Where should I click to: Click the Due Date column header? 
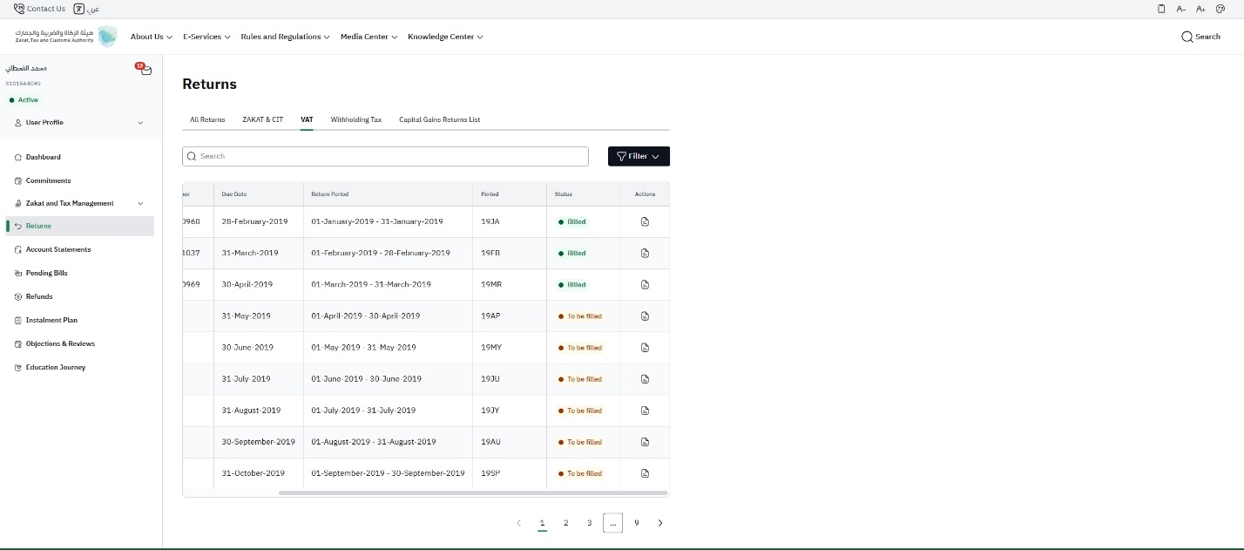(234, 194)
